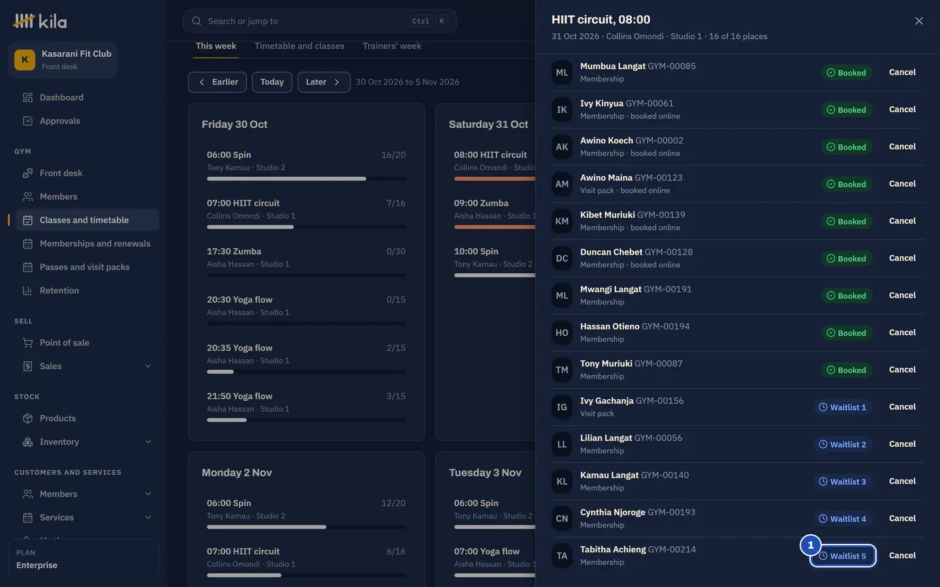Click the GYM section Members icon
The width and height of the screenshot is (940, 587).
tap(27, 197)
